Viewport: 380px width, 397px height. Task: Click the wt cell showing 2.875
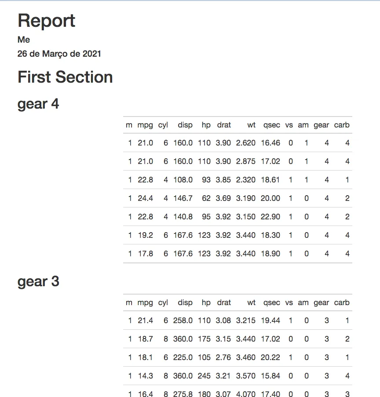click(x=246, y=161)
